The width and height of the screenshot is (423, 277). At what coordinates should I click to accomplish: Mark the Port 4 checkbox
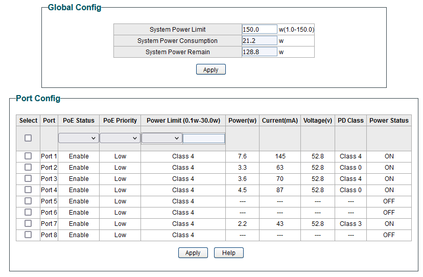coord(28,190)
